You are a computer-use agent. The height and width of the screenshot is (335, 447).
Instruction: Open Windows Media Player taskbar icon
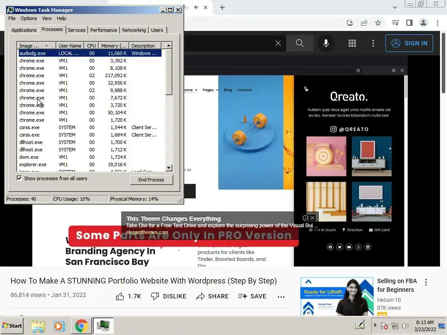[59, 326]
